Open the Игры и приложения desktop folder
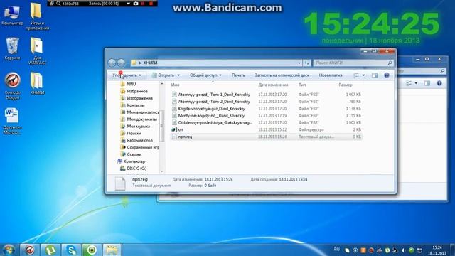This screenshot has height=256, width=455. [37, 17]
